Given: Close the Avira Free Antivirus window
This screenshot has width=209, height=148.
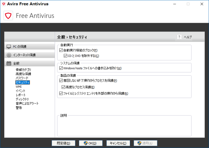Looking at the screenshot, I should click(202, 4).
